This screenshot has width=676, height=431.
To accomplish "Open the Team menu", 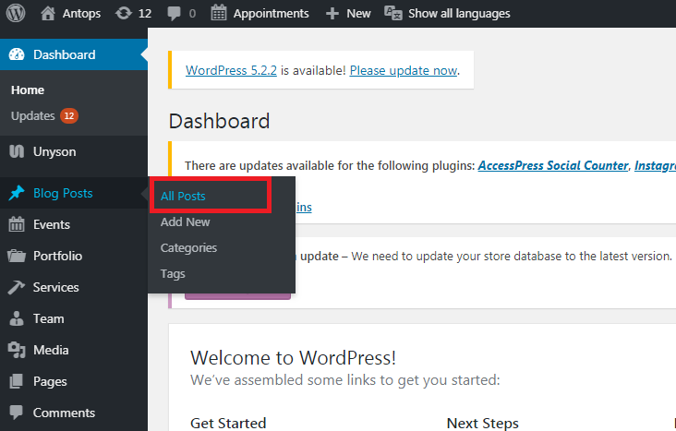I will point(74,318).
